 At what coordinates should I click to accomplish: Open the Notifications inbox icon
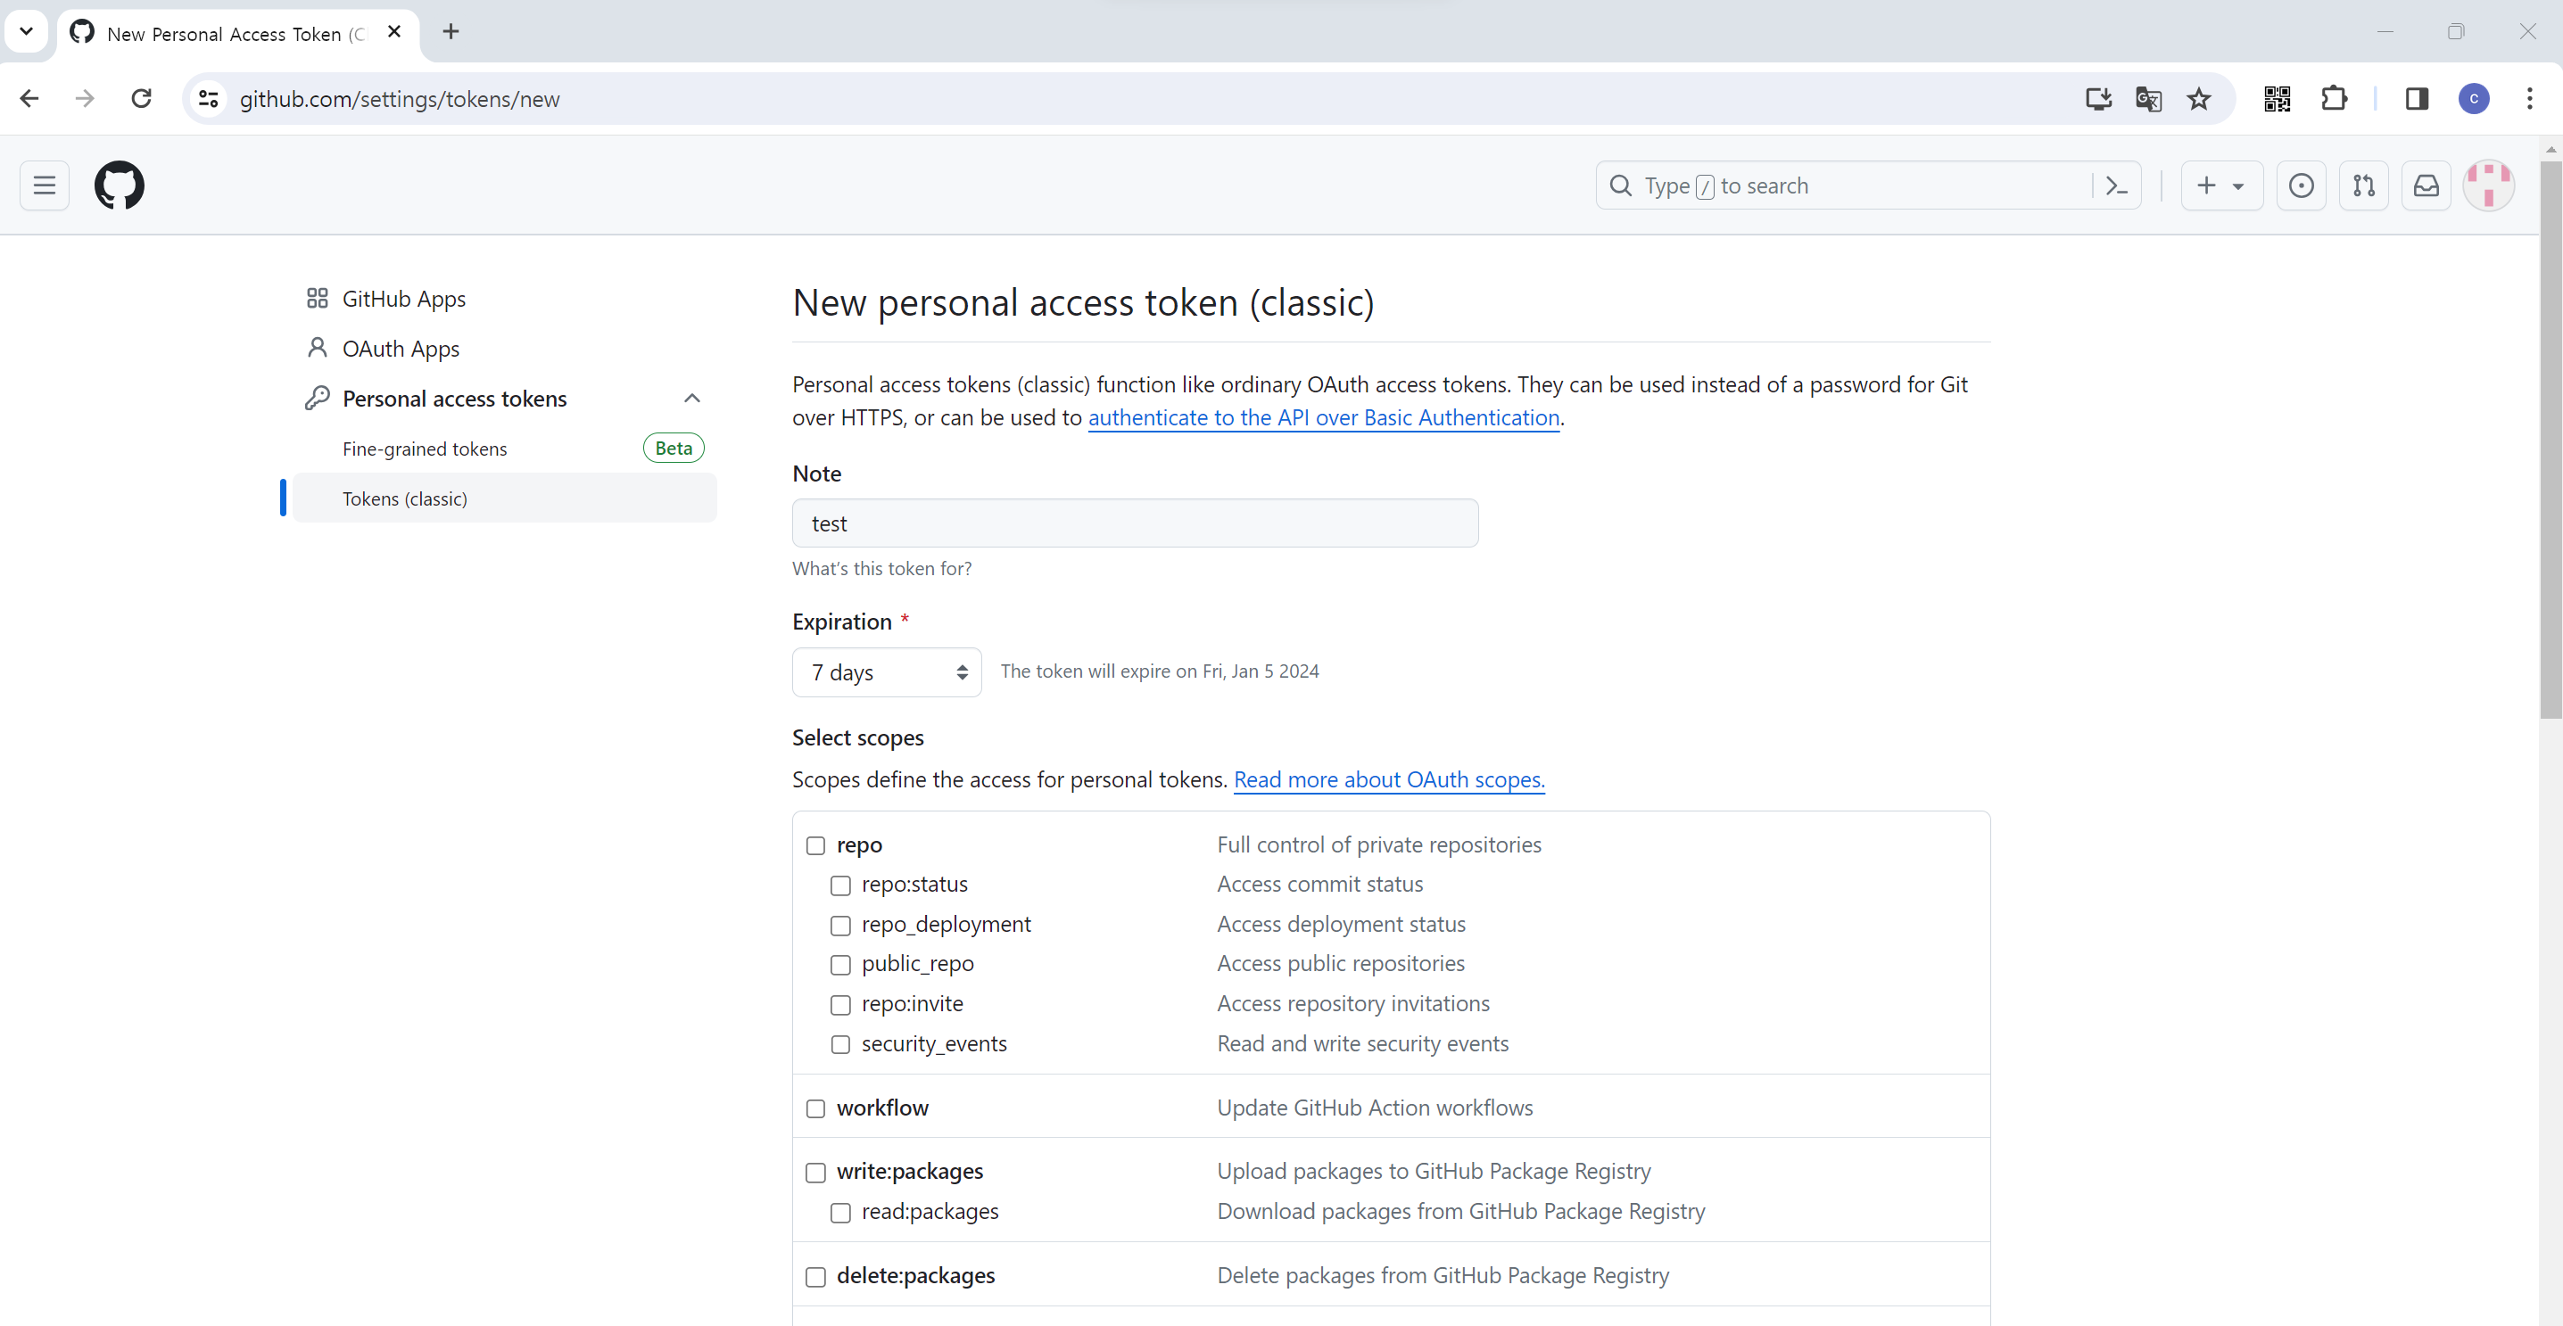tap(2426, 186)
